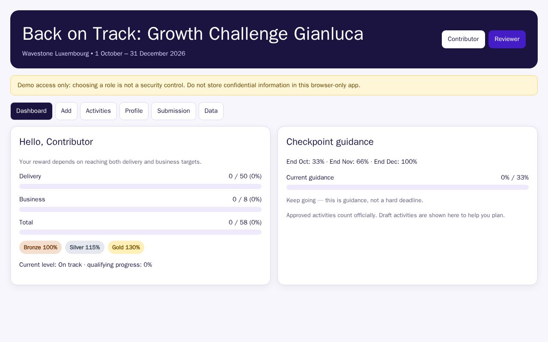548x342 pixels.
Task: Click the Current guidance progress bar
Action: tap(408, 187)
